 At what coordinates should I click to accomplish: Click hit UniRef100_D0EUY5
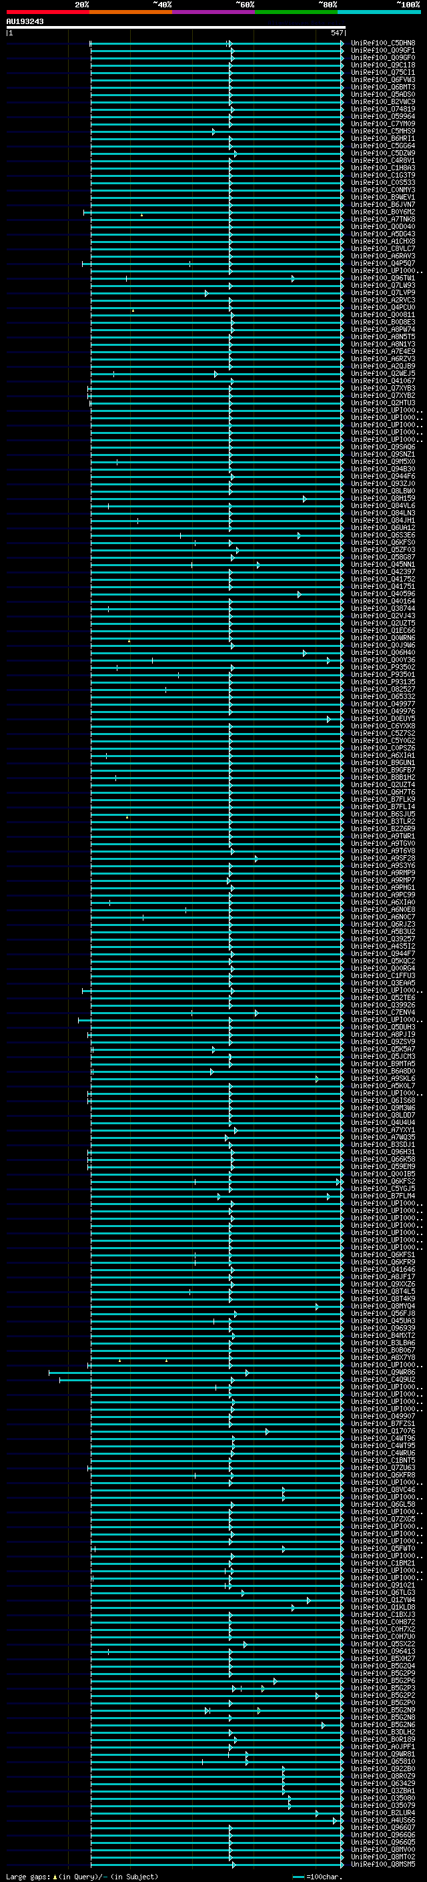point(383,719)
